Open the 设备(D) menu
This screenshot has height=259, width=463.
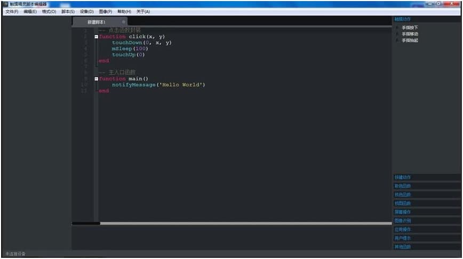(87, 12)
